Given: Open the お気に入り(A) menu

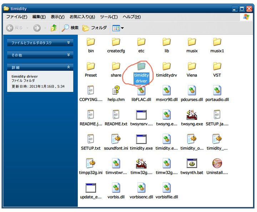Looking at the screenshot, I should pos(82,17).
